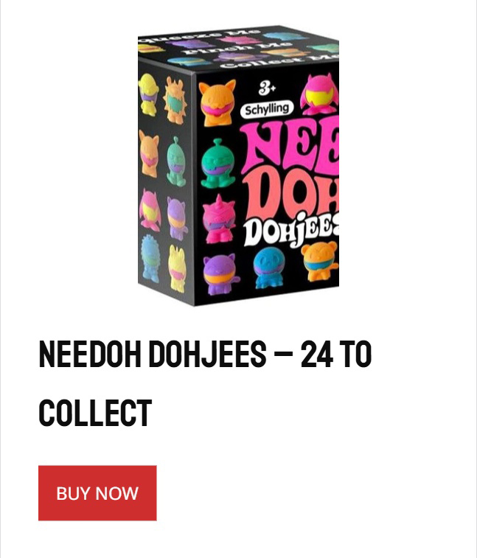Click the white DOHJEES lettering on the box
This screenshot has width=477, height=558.
(291, 230)
